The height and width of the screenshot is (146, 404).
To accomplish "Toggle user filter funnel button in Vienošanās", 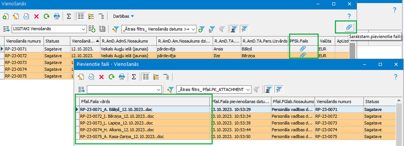I will pos(234,29).
